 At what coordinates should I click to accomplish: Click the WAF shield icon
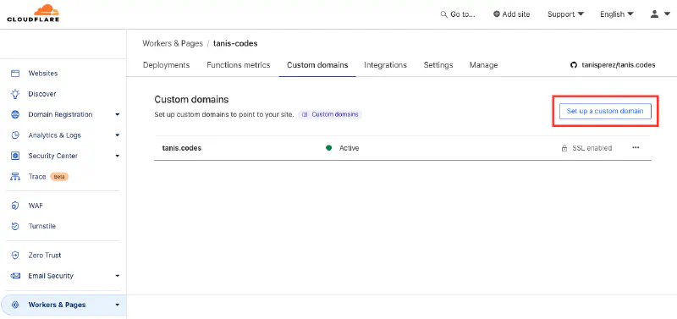tap(15, 206)
